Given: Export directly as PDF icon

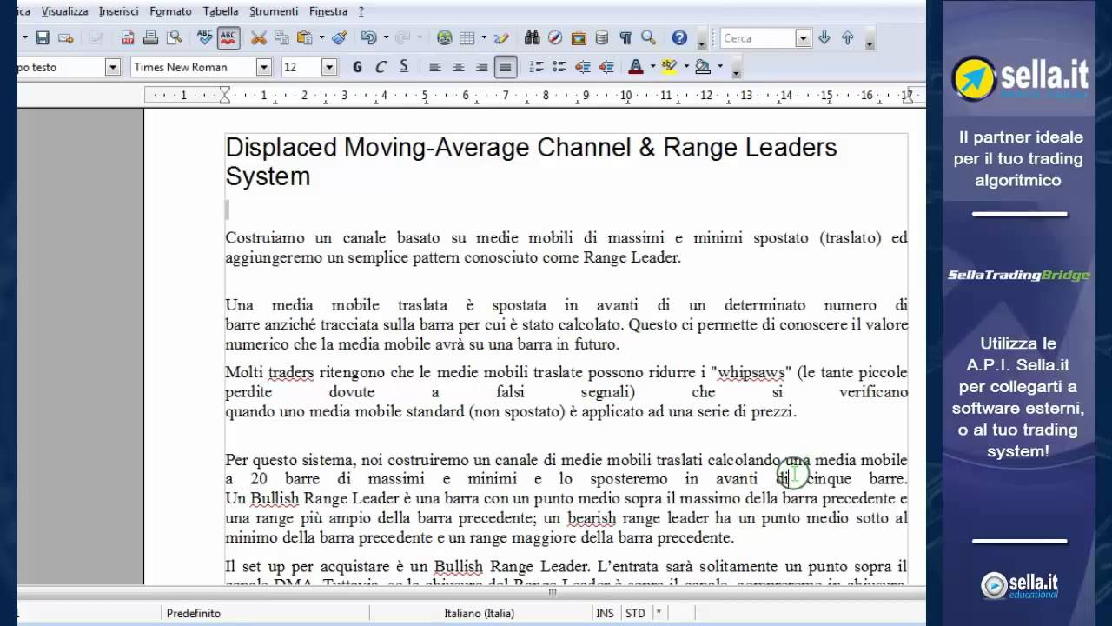Looking at the screenshot, I should [x=128, y=37].
